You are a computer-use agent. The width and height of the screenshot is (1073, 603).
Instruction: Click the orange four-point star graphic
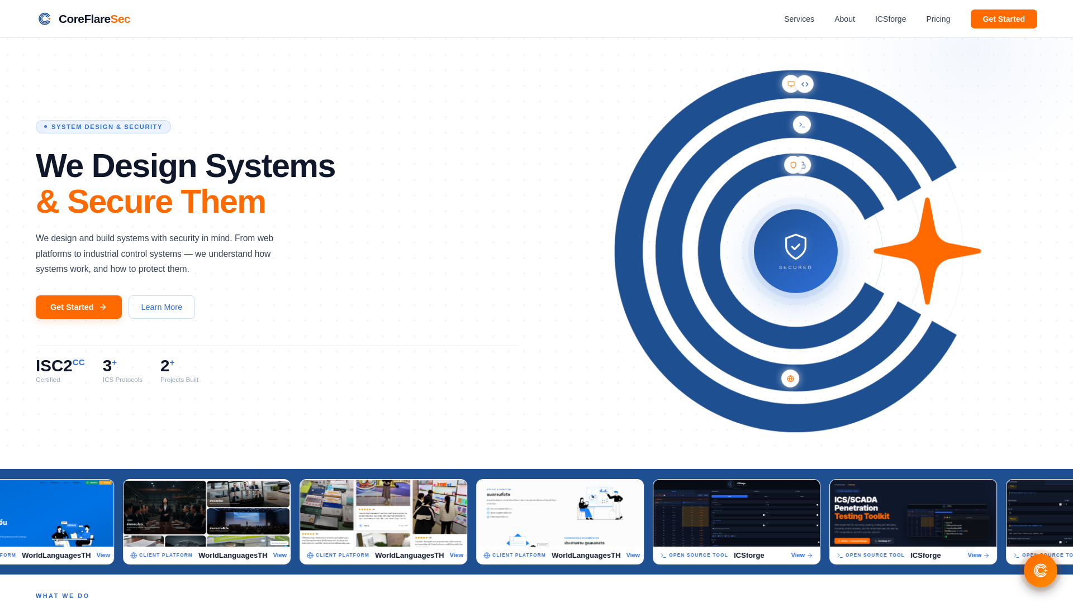pos(927,251)
